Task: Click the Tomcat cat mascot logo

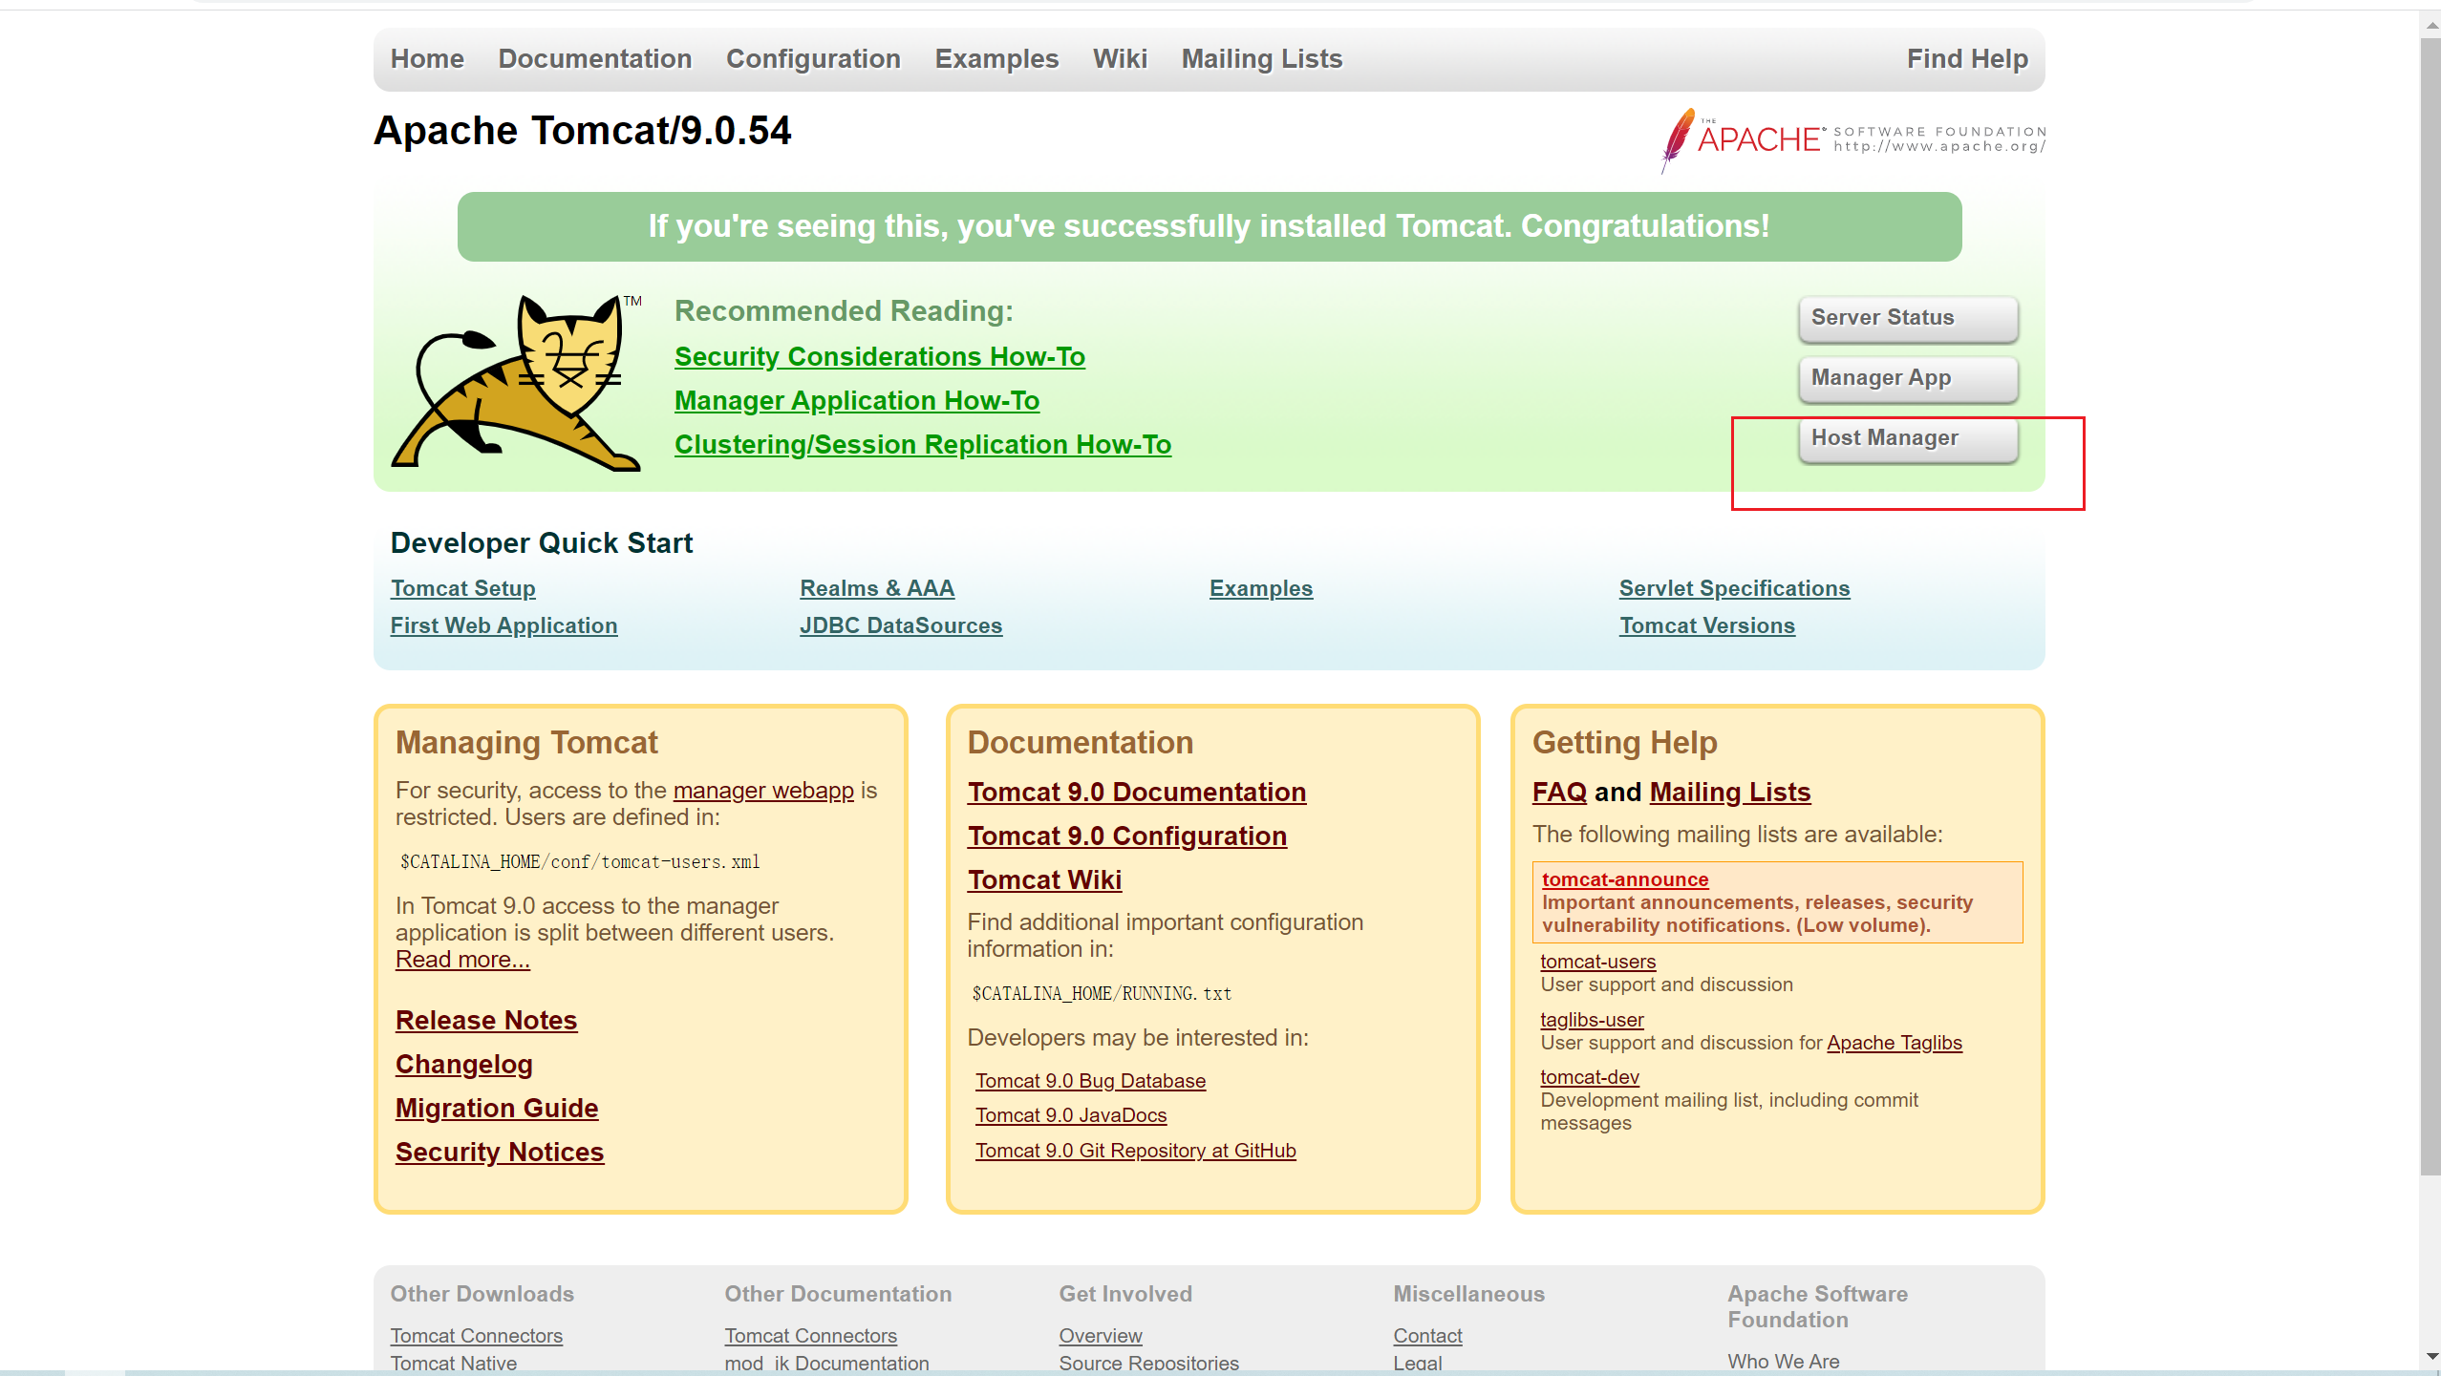Action: tap(517, 382)
